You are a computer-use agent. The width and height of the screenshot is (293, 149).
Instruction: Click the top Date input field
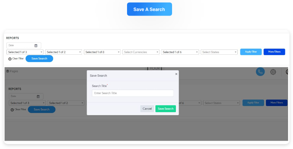(x=24, y=46)
